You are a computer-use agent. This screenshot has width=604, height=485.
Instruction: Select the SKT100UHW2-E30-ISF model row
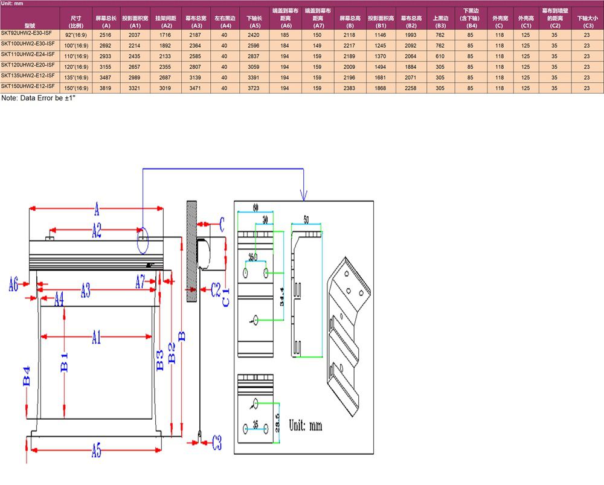click(27, 45)
